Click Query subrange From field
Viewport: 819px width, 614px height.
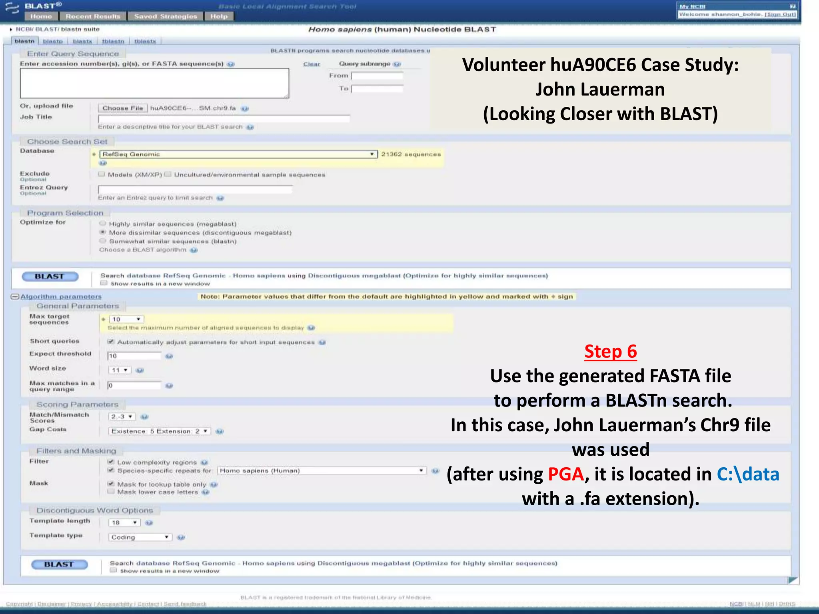coord(377,76)
